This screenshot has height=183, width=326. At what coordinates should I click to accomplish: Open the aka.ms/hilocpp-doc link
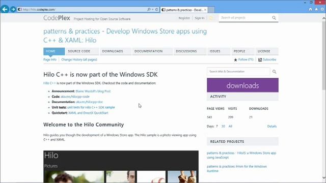click(x=89, y=102)
